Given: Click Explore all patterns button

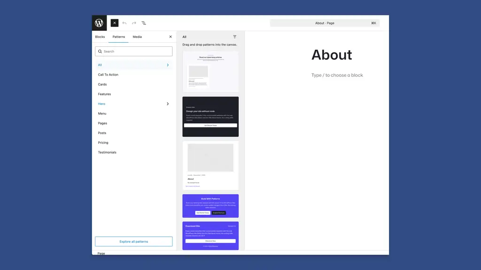Looking at the screenshot, I should (134, 241).
